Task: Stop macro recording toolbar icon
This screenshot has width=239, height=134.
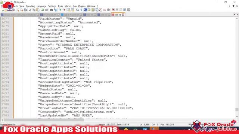Action: click(x=117, y=10)
